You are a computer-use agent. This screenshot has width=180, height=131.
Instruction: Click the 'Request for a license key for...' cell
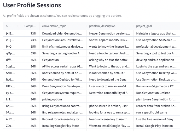coord(63,119)
